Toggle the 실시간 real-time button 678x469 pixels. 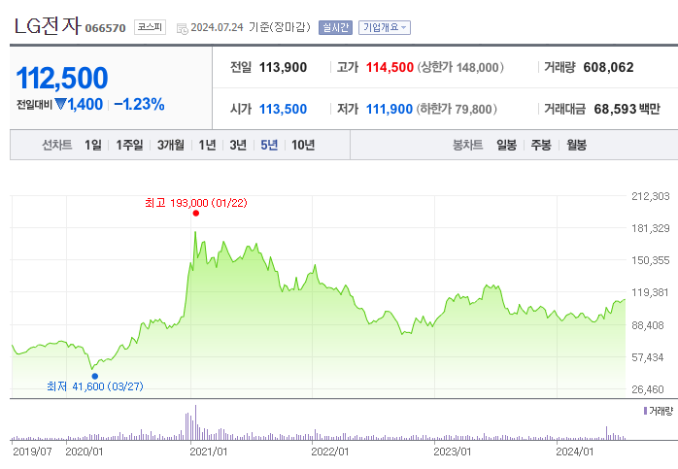pos(335,27)
